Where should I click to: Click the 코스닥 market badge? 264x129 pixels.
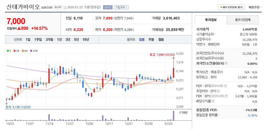pyautogui.click(x=58, y=7)
